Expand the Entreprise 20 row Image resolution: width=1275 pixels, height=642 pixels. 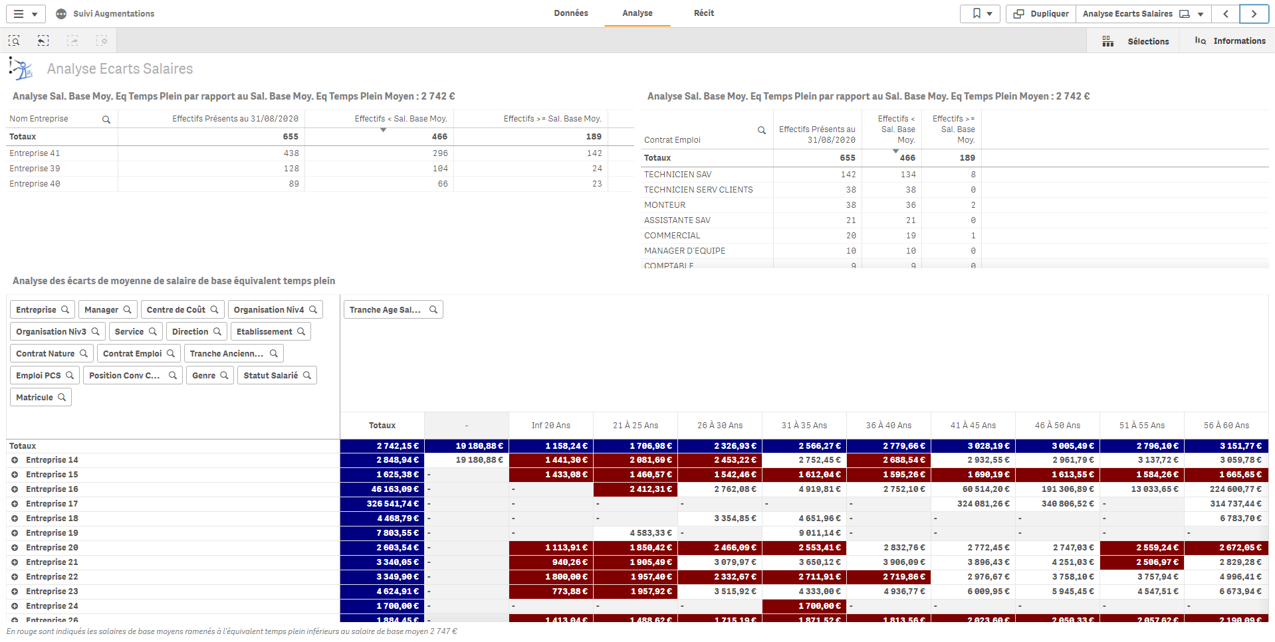15,548
